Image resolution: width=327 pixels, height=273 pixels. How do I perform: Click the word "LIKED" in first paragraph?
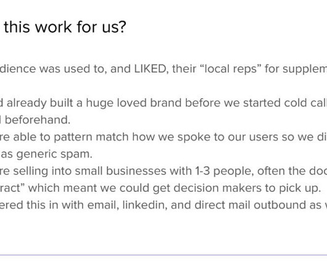coord(150,69)
